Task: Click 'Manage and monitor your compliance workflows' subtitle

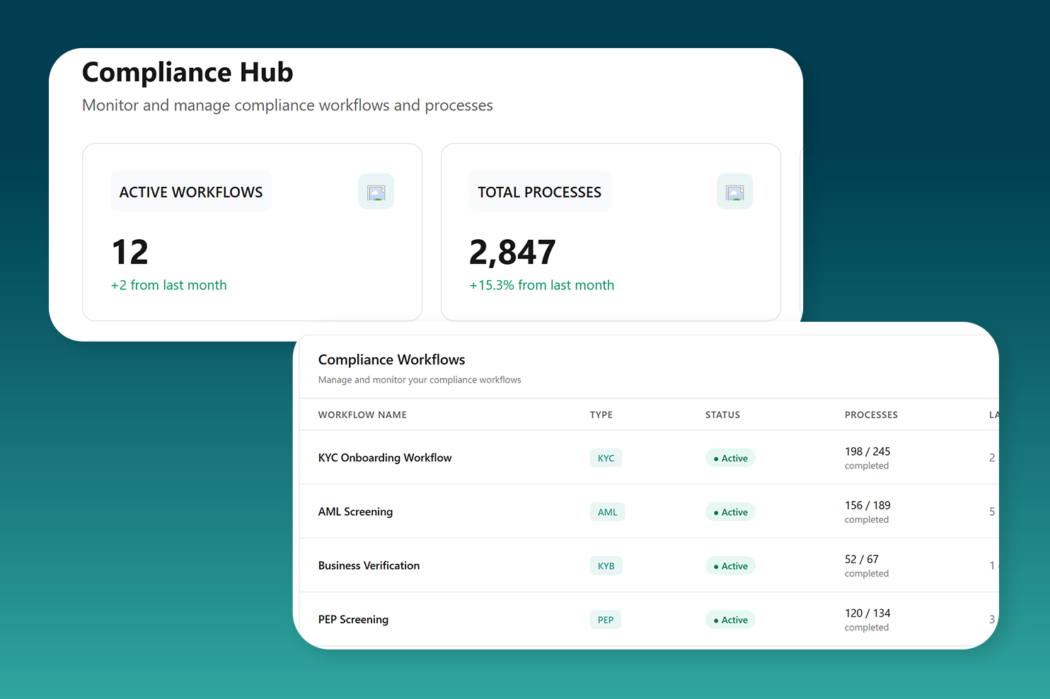Action: [420, 380]
